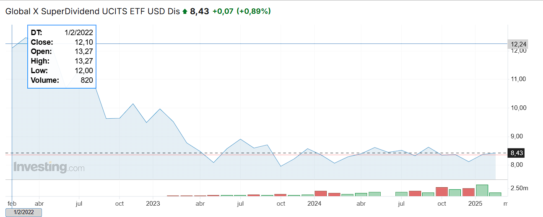Click the High 13,27 tooltip row
This screenshot has width=543, height=217.
point(62,61)
